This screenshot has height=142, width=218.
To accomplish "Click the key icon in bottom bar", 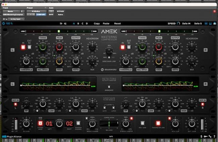I will click(205, 136).
